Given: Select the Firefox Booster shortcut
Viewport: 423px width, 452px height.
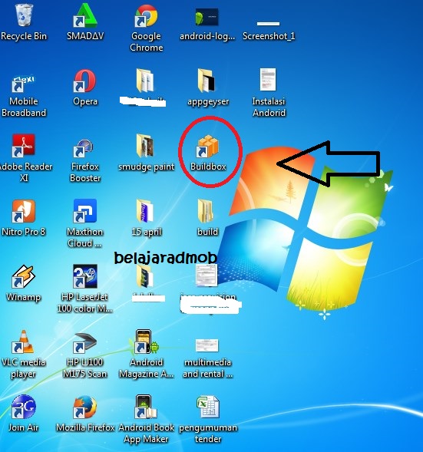Looking at the screenshot, I should pos(84,148).
